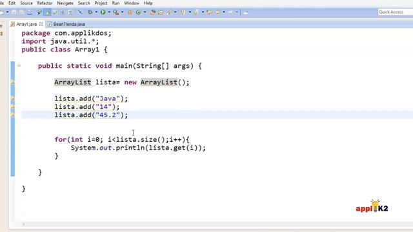413x232 pixels.
Task: Click the Run External Tools icon
Action: [116, 12]
